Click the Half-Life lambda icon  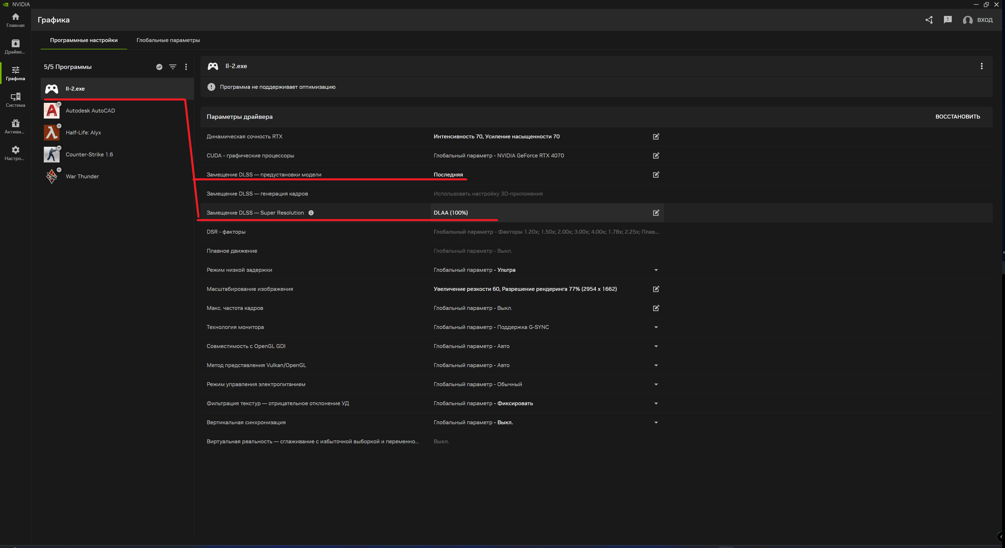[x=51, y=132]
